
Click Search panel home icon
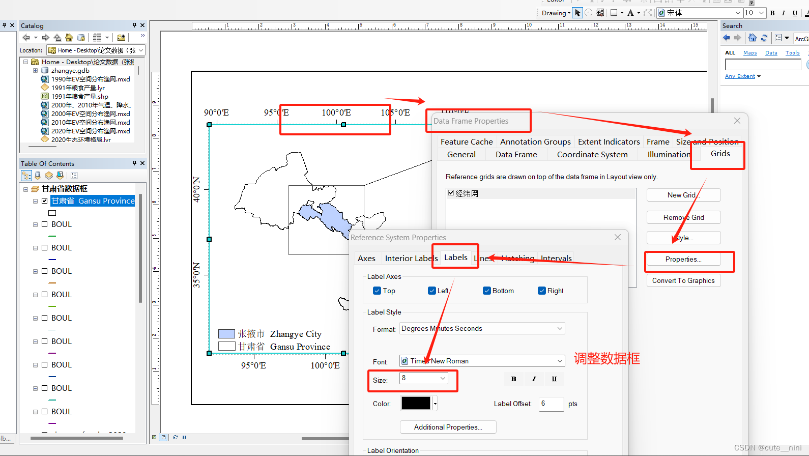pyautogui.click(x=752, y=38)
